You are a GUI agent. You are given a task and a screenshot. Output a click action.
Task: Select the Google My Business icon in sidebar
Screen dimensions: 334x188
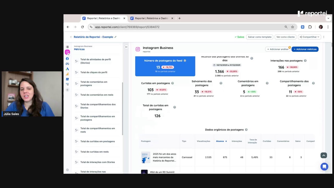point(67,79)
